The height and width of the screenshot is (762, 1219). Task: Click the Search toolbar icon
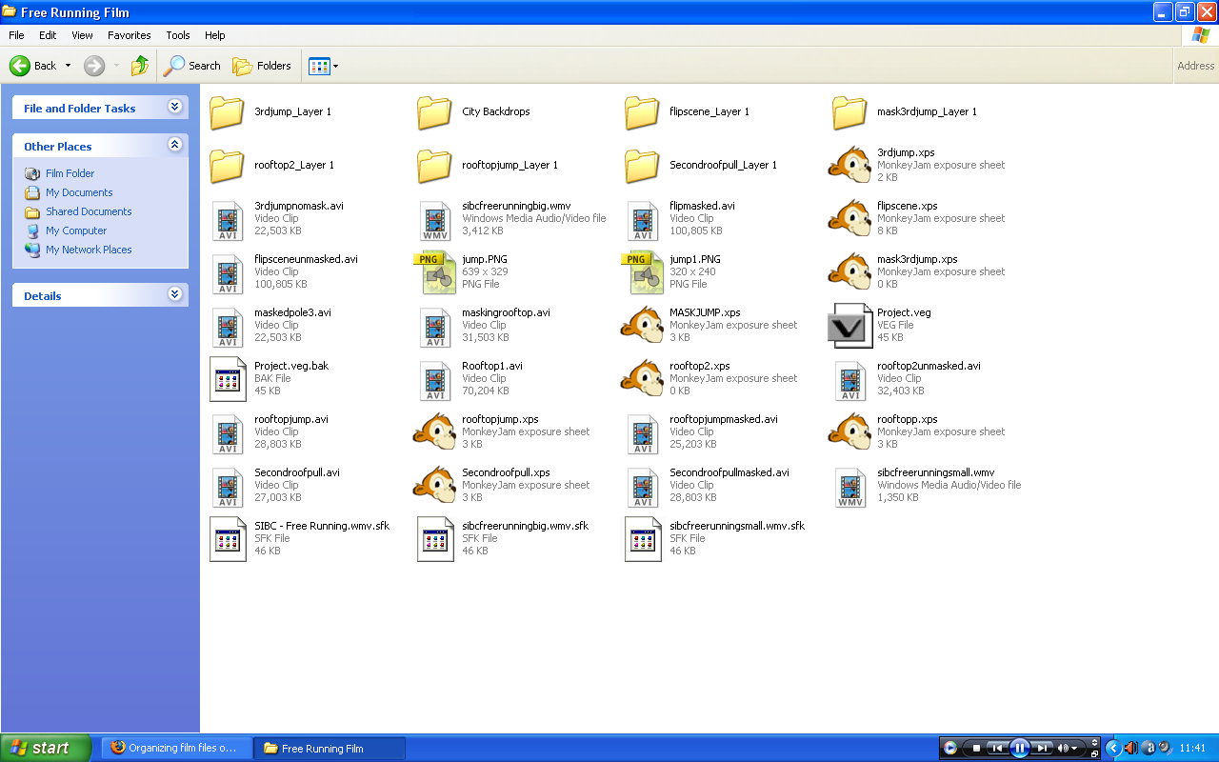coord(190,66)
